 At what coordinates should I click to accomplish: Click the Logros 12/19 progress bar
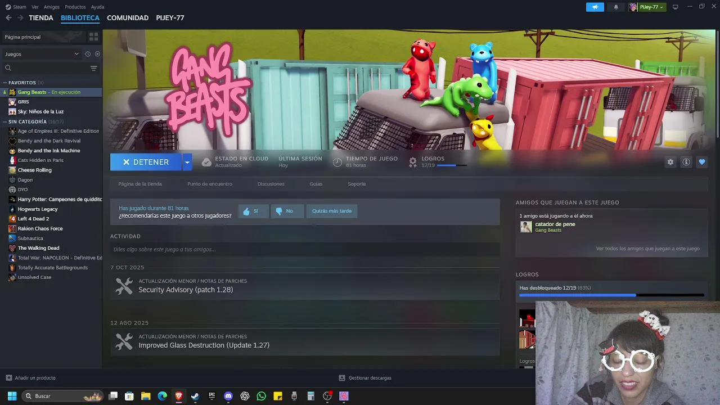452,165
